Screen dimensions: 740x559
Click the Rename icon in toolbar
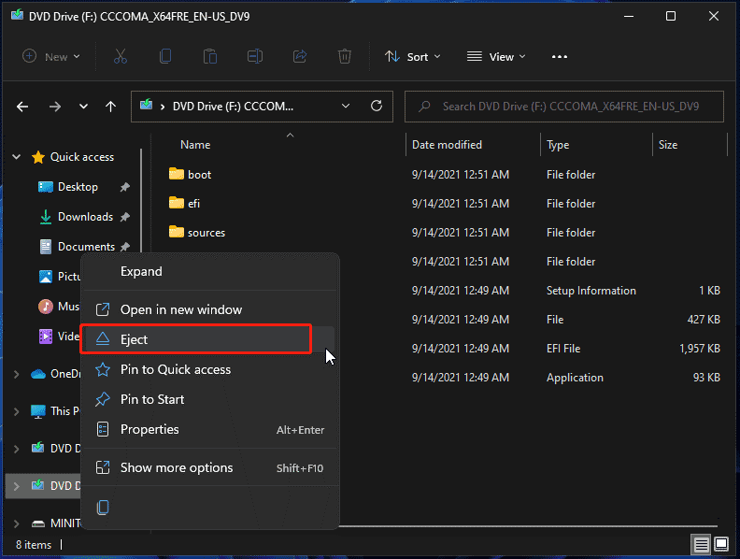pos(255,56)
